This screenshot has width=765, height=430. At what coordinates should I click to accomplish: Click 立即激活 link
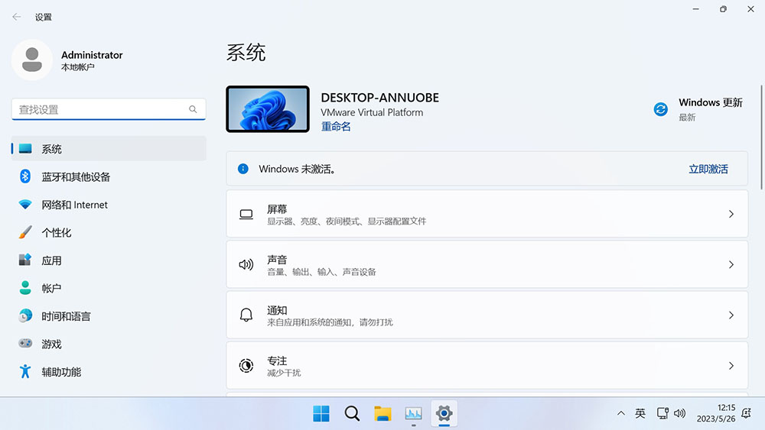click(x=708, y=169)
